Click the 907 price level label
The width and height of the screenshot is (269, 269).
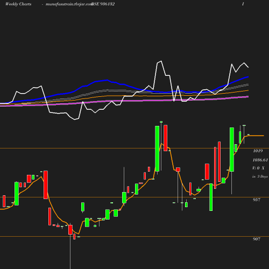[x=257, y=239]
